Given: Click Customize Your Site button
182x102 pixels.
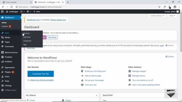Looking at the screenshot, I should click(x=41, y=74).
